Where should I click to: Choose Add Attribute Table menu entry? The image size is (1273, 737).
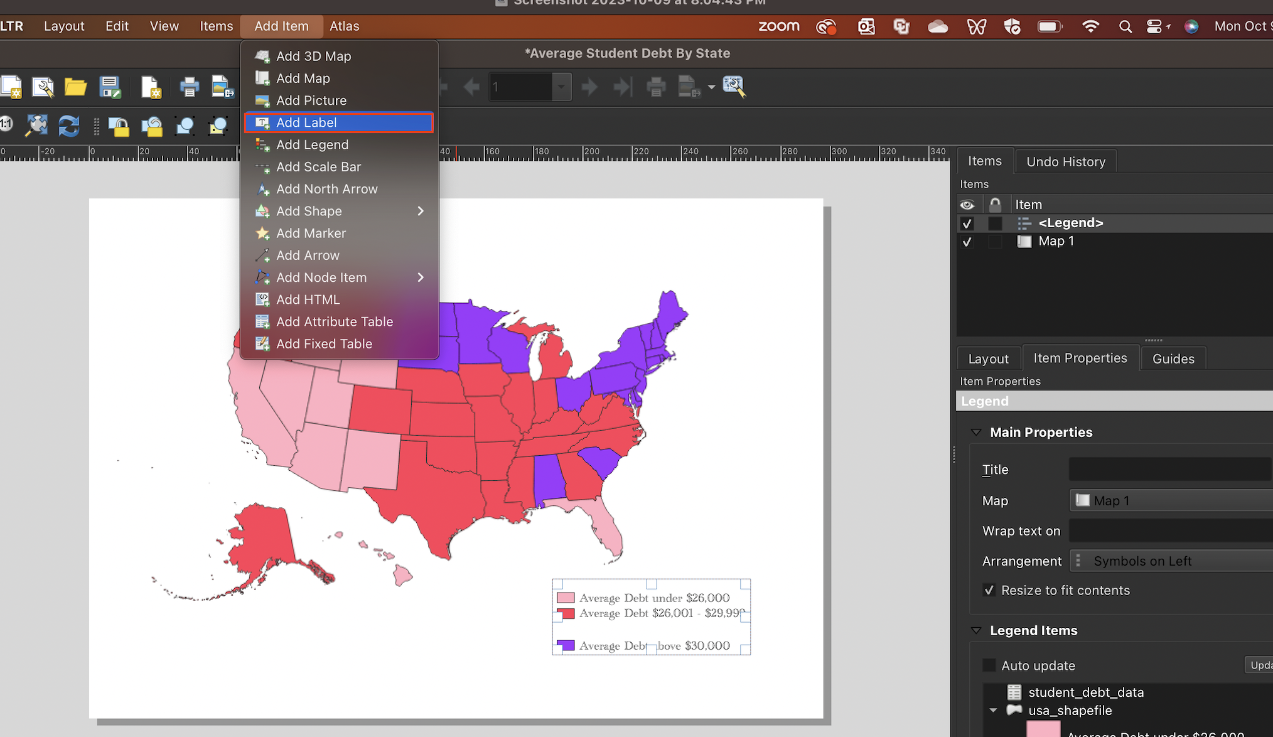339,322
